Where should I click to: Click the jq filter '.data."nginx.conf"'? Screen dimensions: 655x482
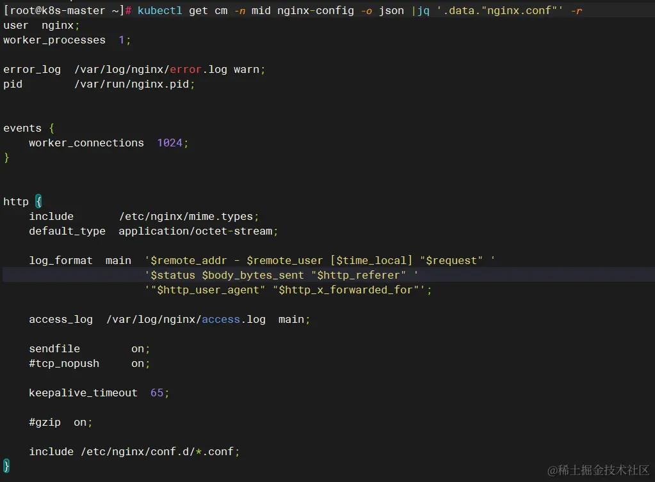coord(499,10)
